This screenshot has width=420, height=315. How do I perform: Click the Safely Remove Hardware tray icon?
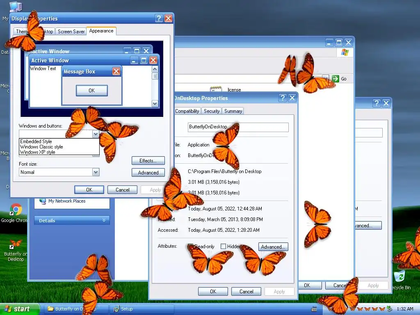389,309
